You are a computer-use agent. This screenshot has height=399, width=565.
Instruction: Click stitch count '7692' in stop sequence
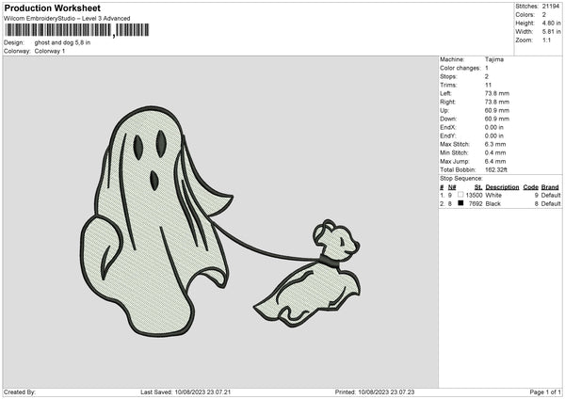(x=476, y=204)
